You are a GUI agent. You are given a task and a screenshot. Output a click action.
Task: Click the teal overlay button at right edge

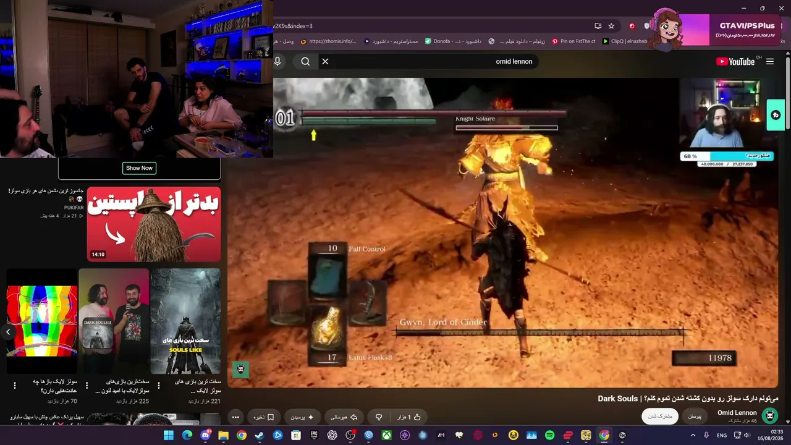[776, 115]
